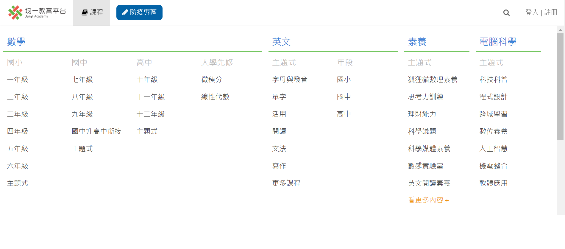565x249 pixels.
Task: Open 軟體應用 course
Action: (493, 183)
